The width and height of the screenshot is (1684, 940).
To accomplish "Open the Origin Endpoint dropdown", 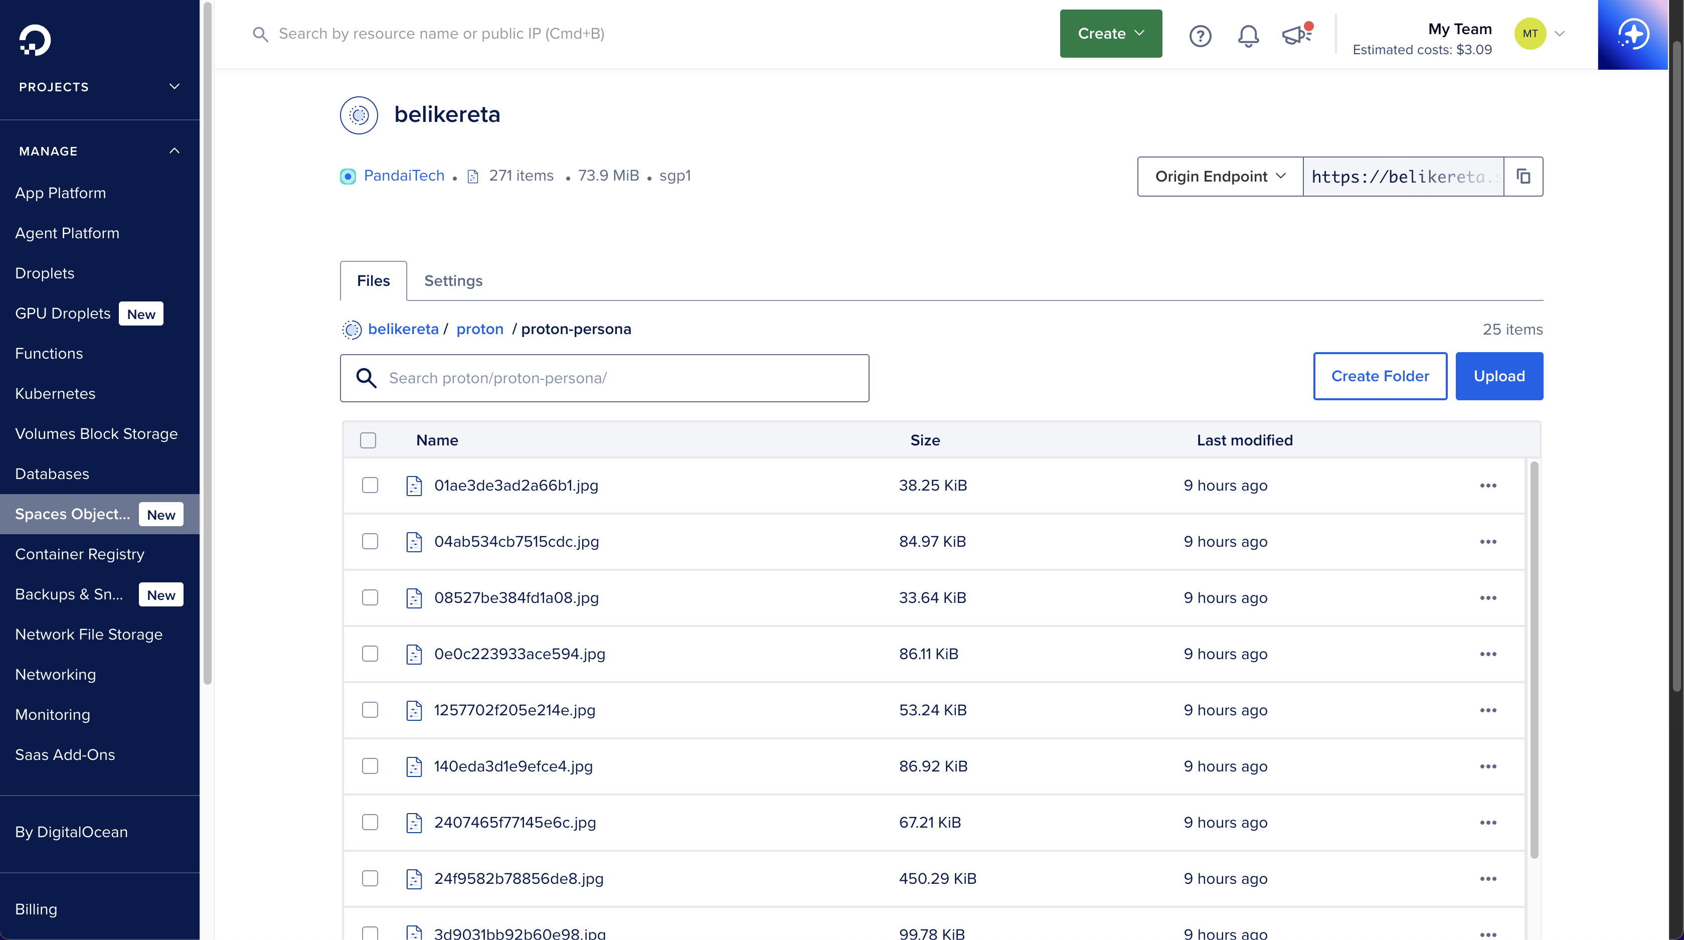I will point(1220,177).
